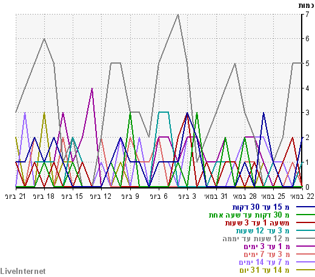Click the '28 במאי' x-axis date label
This screenshot has width=315, height=277.
coord(245,196)
